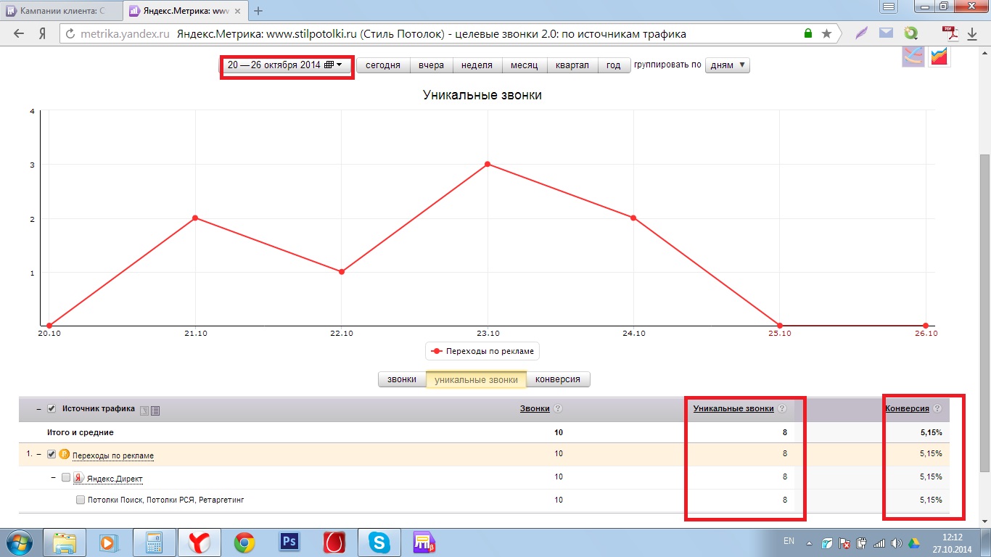Set period to месяц
The height and width of the screenshot is (557, 991).
524,65
